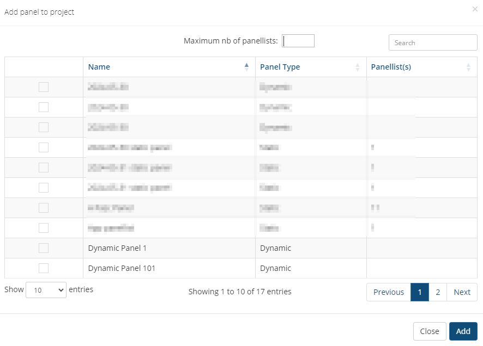Screen dimensions: 483x346
Task: Check the box for Dynamic Panel 1
Action: click(44, 248)
